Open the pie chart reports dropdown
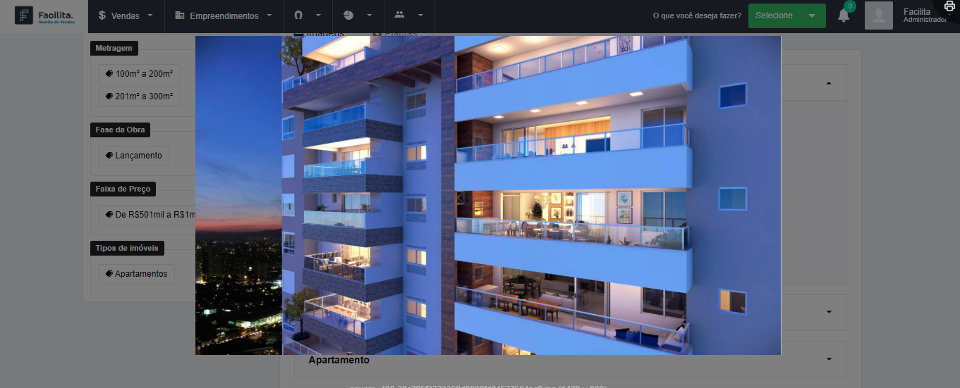 [358, 15]
